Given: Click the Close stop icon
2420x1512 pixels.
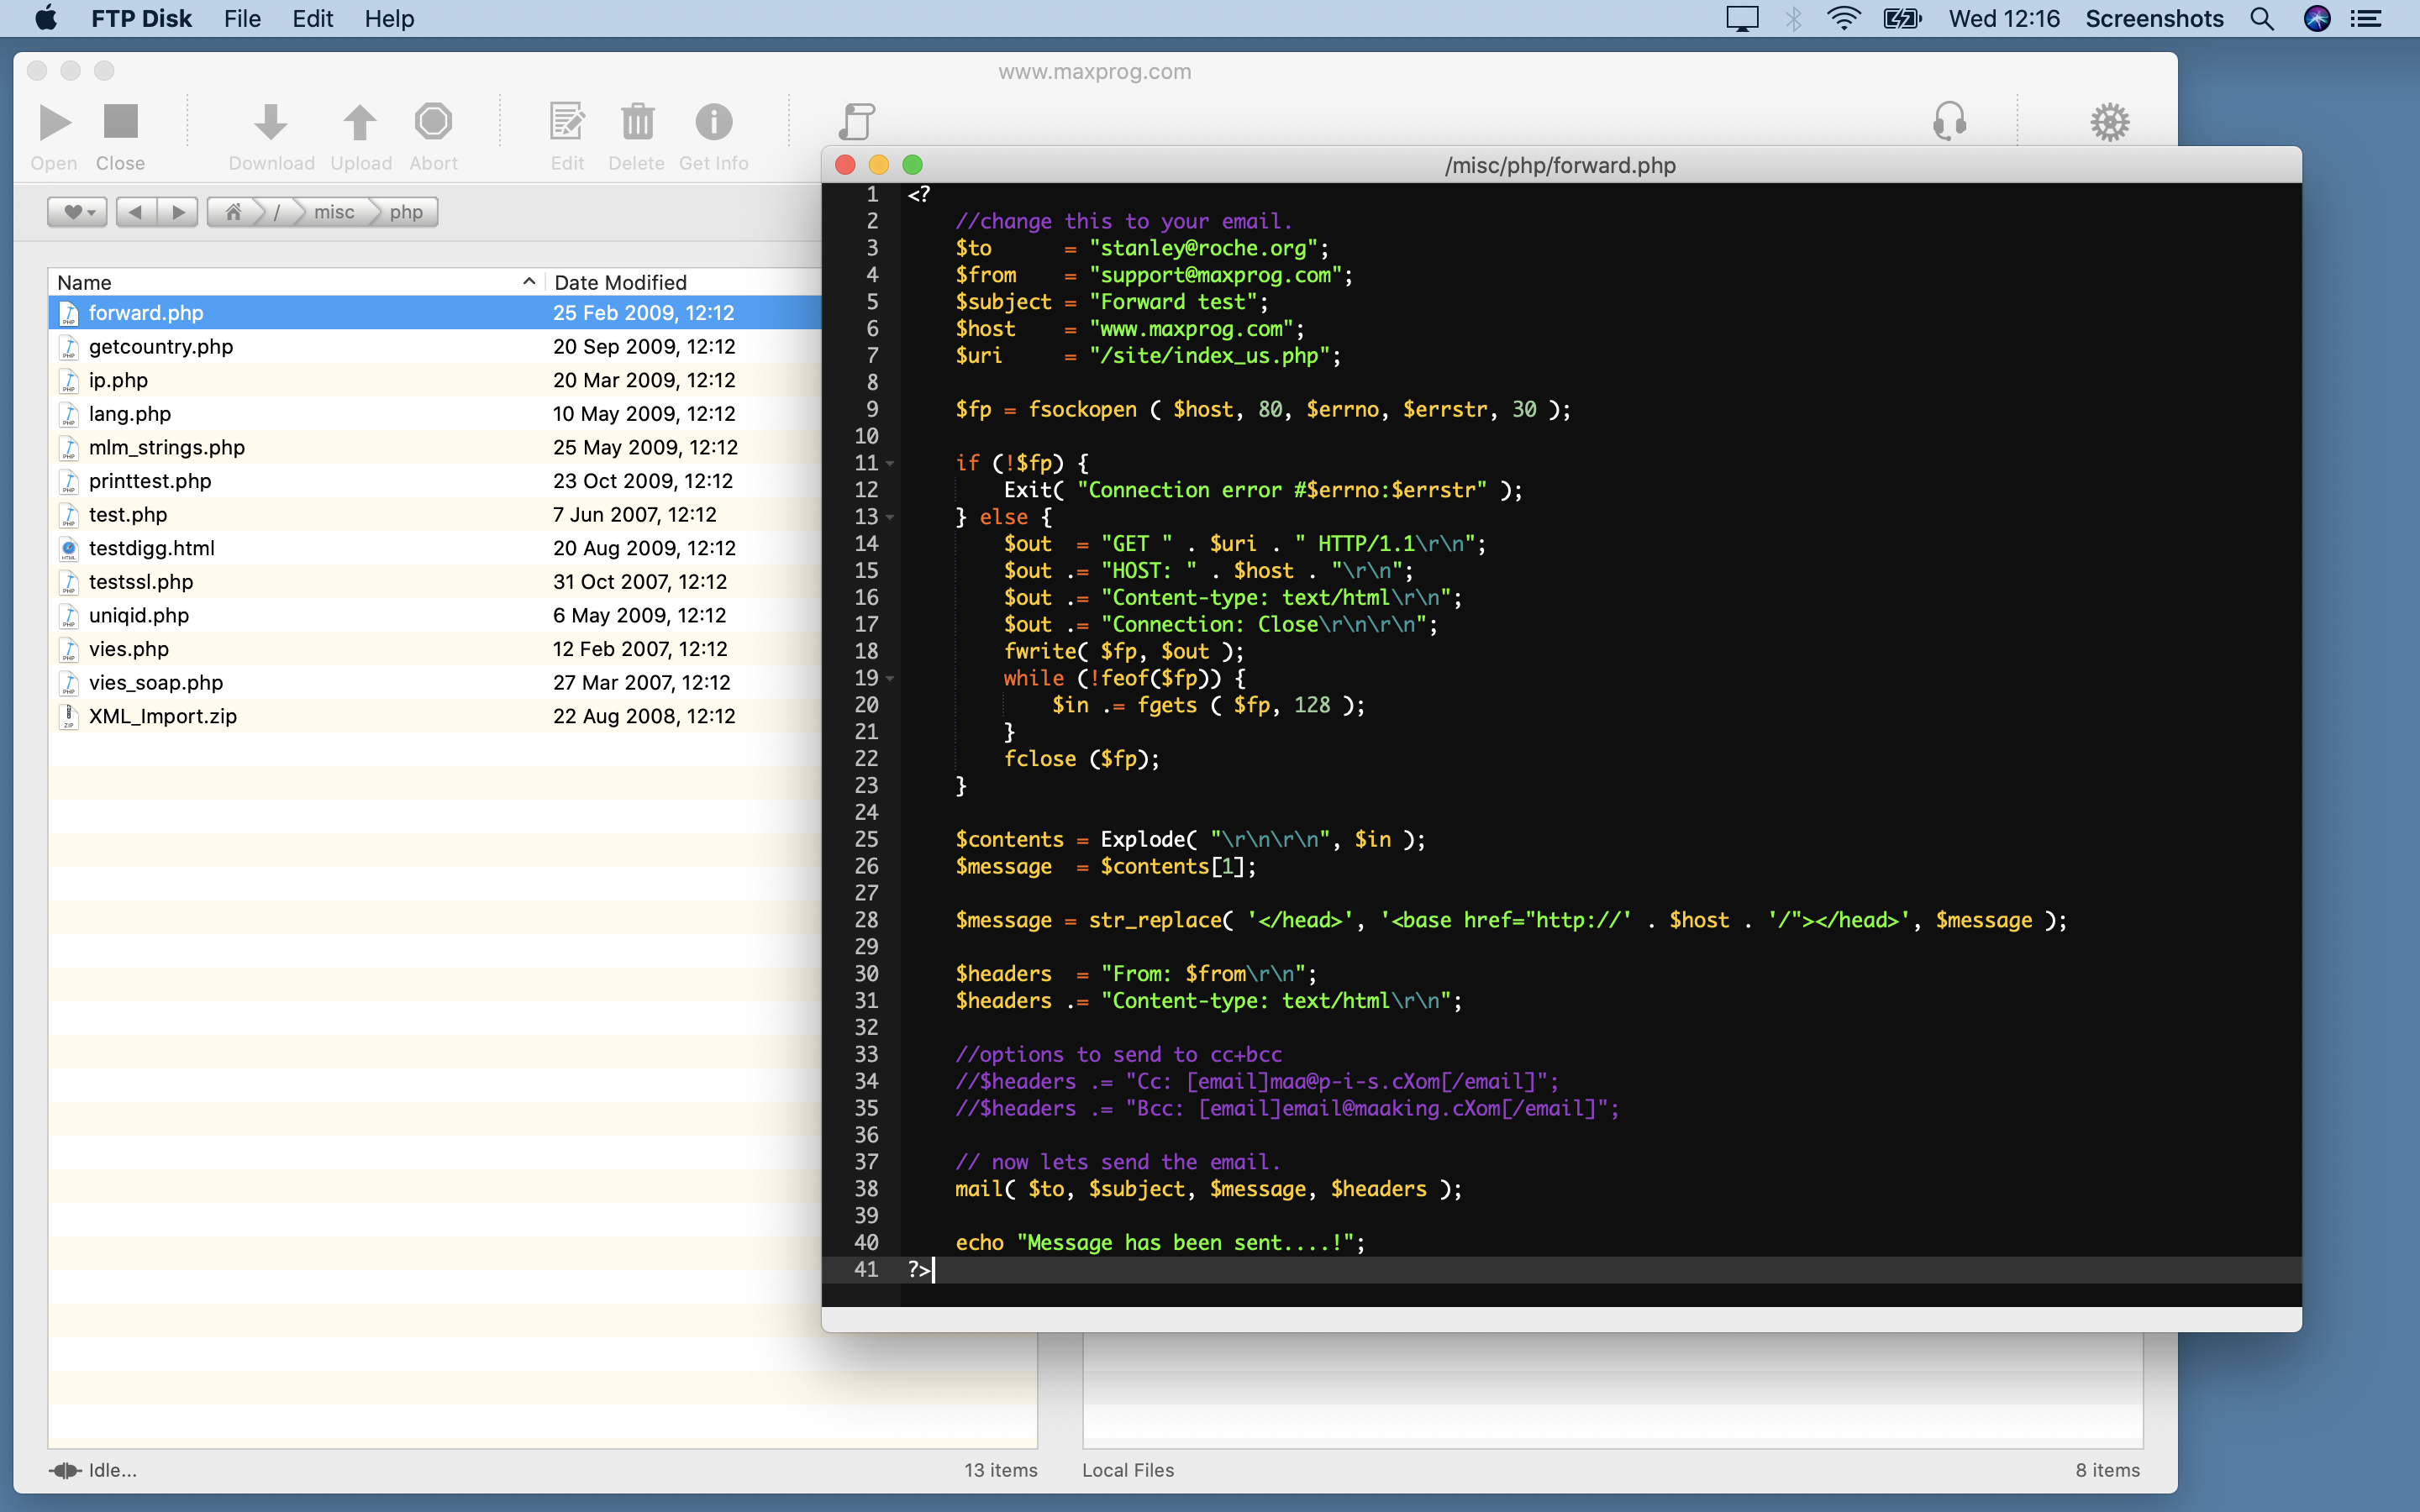Looking at the screenshot, I should coord(120,122).
